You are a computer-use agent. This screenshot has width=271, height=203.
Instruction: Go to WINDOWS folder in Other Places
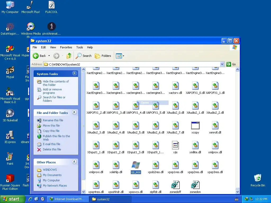[x=50, y=170]
